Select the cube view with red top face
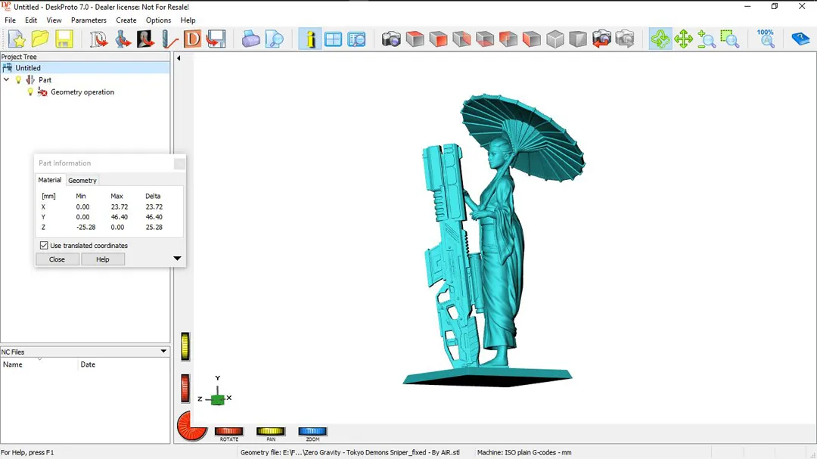The height and width of the screenshot is (459, 817). coord(415,39)
